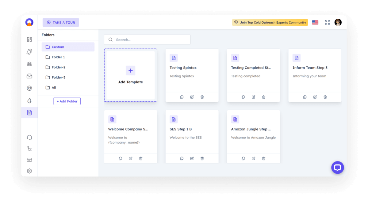
Task: Open the support headset icon in sidebar
Action: pos(29,138)
